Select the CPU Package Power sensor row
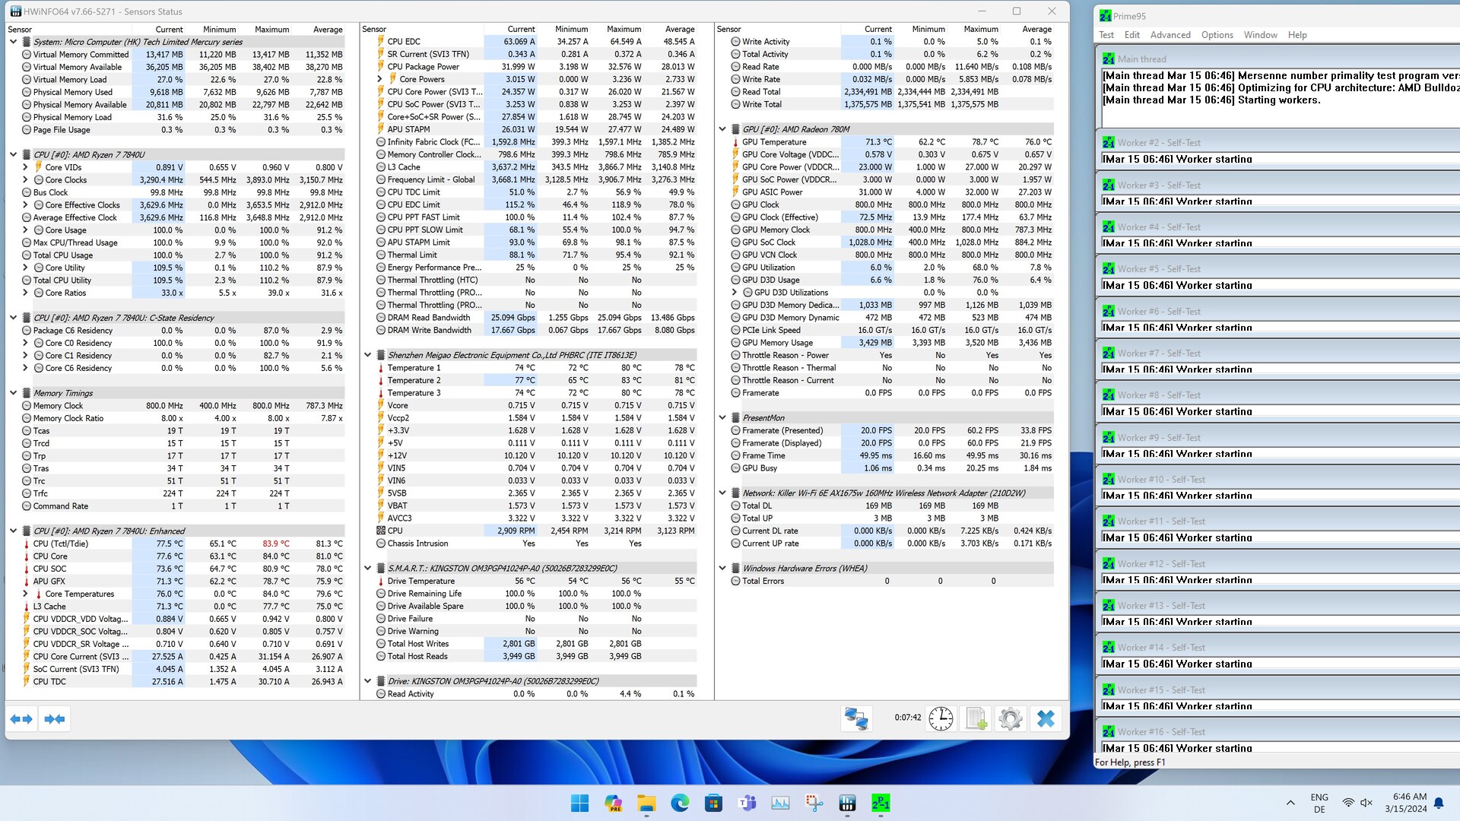The image size is (1460, 821). (423, 67)
